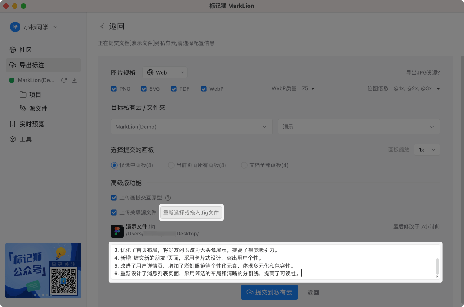Refresh the MarkLion(Demo) document list
This screenshot has height=307, width=464.
coord(64,80)
